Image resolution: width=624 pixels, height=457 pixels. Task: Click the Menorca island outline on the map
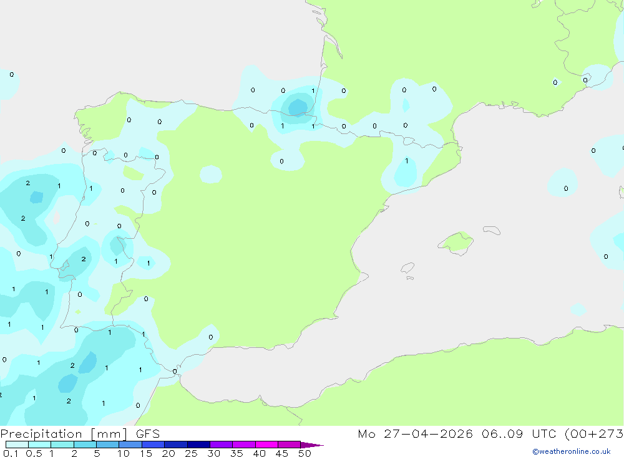coord(492,230)
